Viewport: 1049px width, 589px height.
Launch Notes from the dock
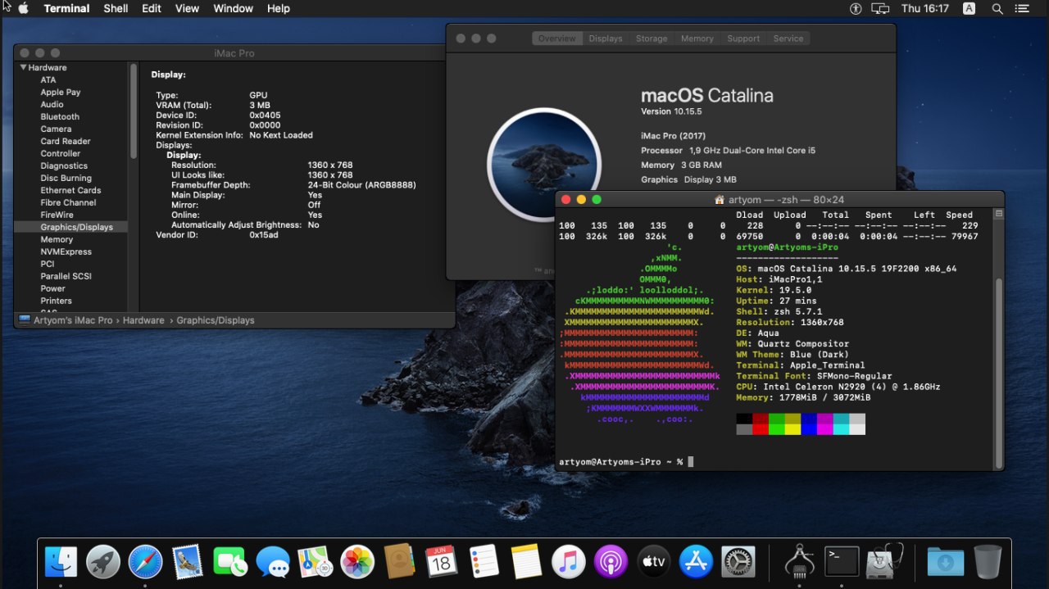pyautogui.click(x=526, y=562)
